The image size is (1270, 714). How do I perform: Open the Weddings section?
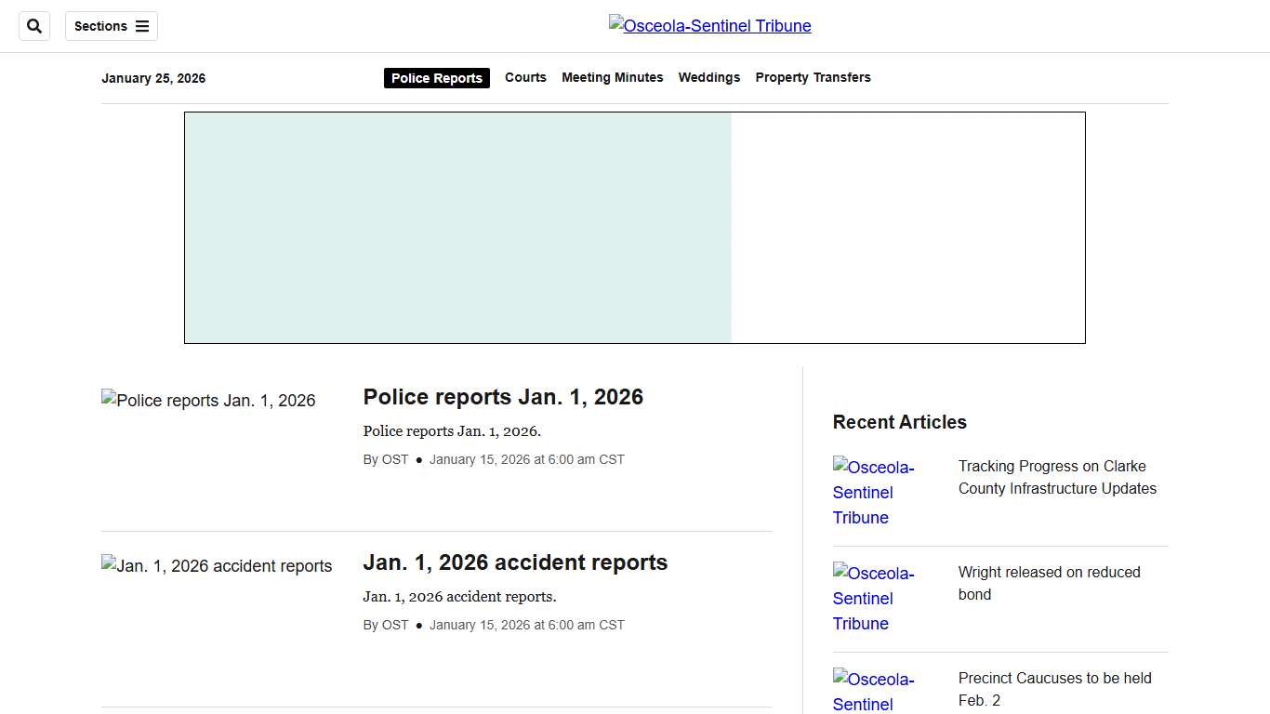click(x=708, y=77)
